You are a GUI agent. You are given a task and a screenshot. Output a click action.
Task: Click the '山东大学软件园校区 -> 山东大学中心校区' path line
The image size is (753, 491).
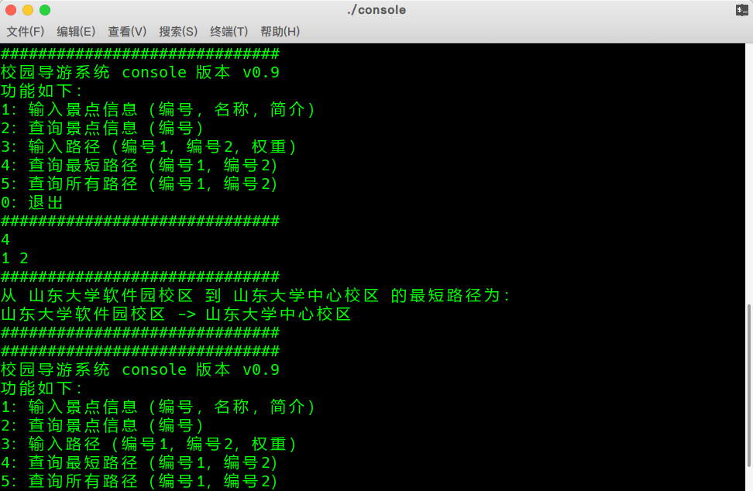[x=177, y=314]
